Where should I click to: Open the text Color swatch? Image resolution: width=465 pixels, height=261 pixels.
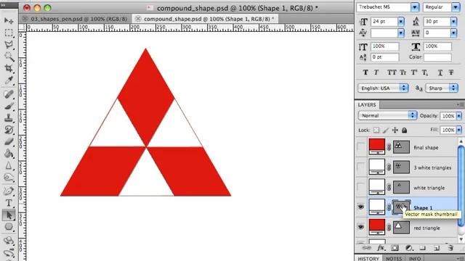pyautogui.click(x=437, y=57)
